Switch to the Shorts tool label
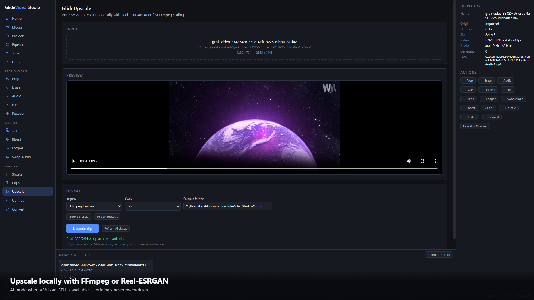 coord(17,174)
